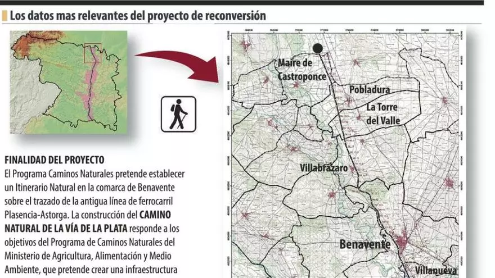Click the red Benavente urban area on map
Screen dimensions: 495x278
(x=403, y=242)
